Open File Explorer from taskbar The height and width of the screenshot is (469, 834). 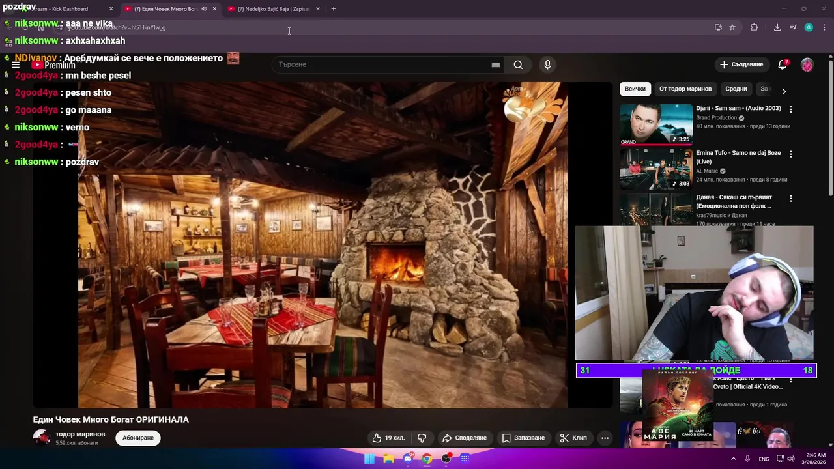coord(389,459)
